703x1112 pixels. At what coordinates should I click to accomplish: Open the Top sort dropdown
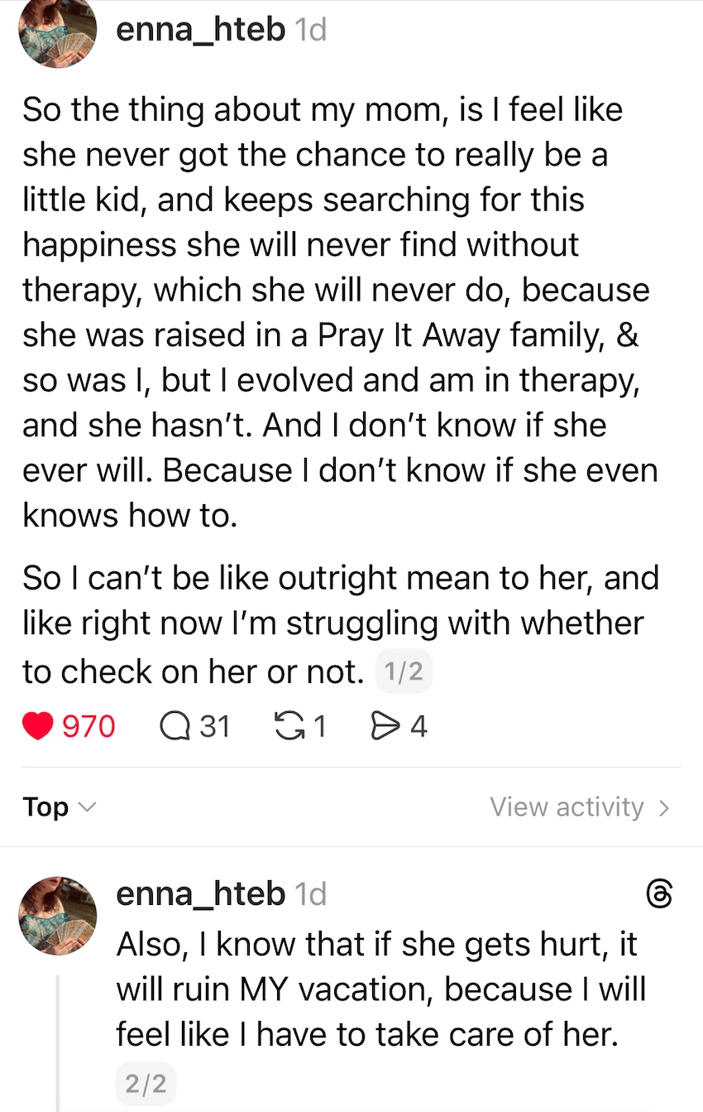click(x=59, y=806)
